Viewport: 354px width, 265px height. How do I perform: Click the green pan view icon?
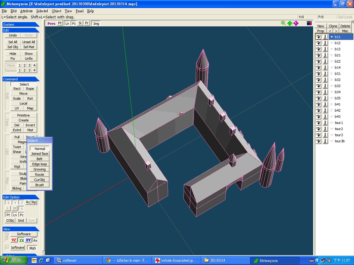290,23
